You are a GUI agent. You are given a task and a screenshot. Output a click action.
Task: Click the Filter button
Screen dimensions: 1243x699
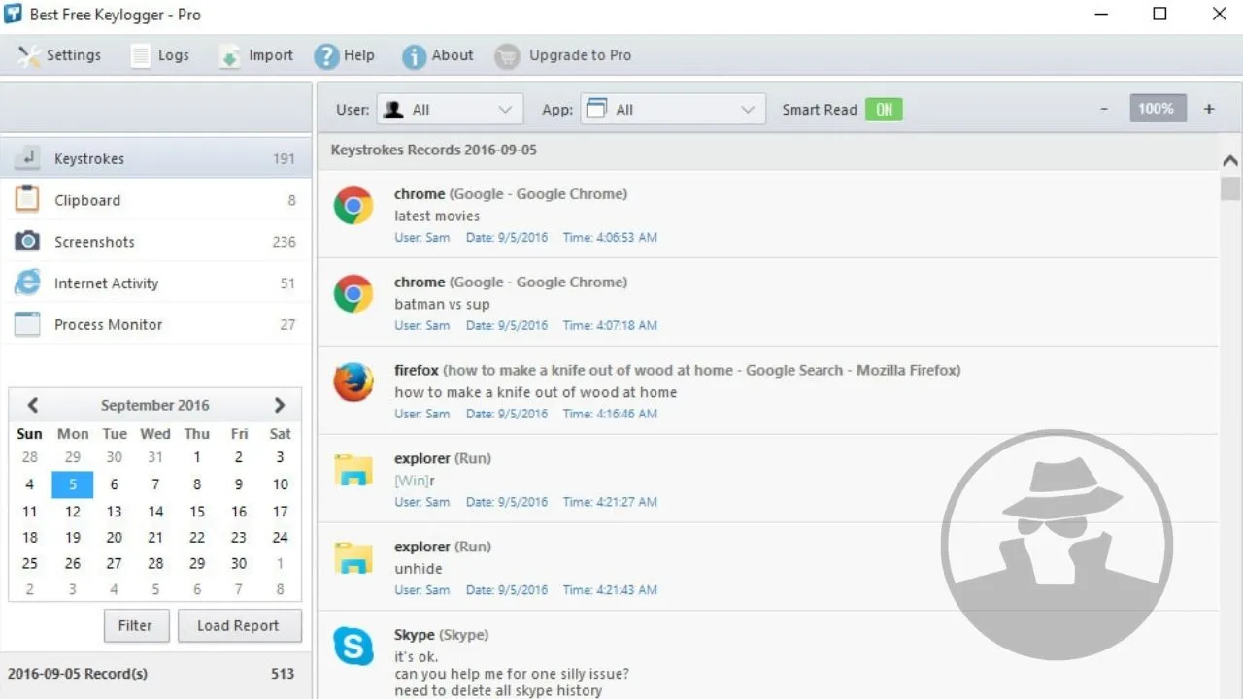tap(136, 626)
